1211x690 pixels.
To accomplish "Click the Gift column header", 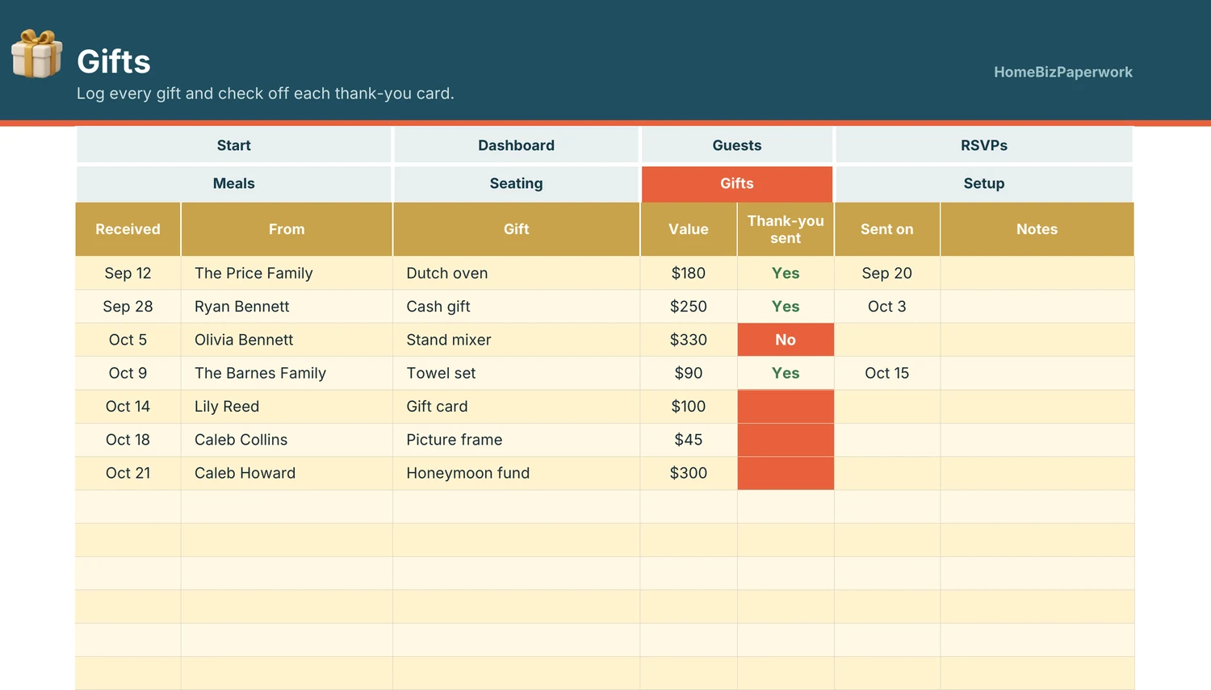I will tap(517, 229).
